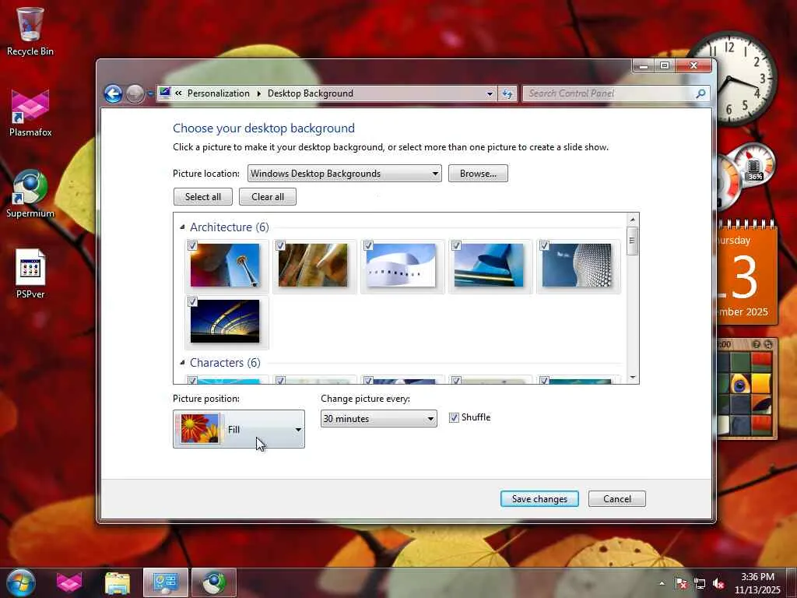Expand the breadcrumb arrow after Personalization
The width and height of the screenshot is (797, 598).
pos(258,93)
